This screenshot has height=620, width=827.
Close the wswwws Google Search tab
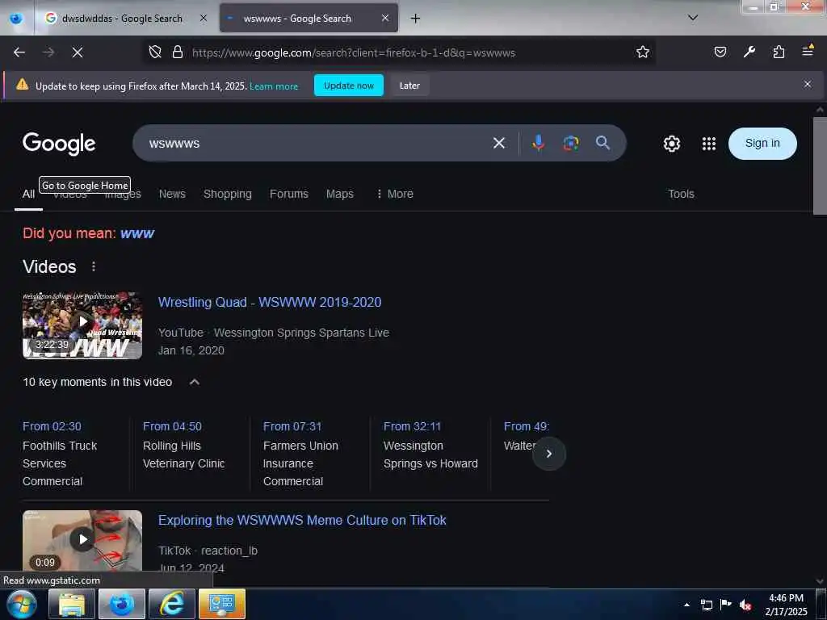coord(385,18)
